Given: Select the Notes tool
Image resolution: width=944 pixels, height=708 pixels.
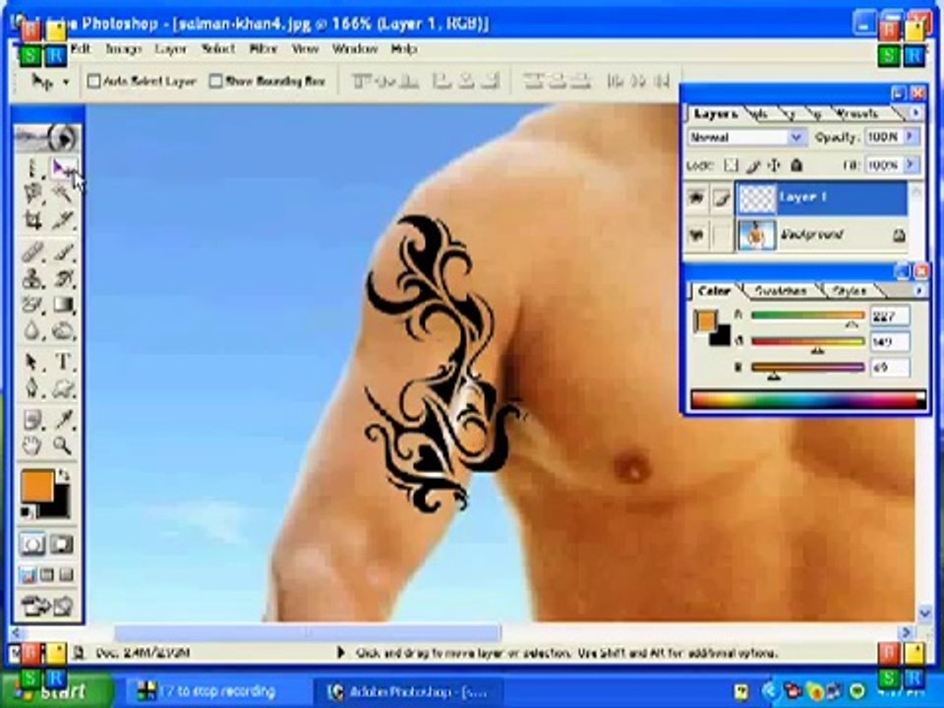Looking at the screenshot, I should point(32,420).
